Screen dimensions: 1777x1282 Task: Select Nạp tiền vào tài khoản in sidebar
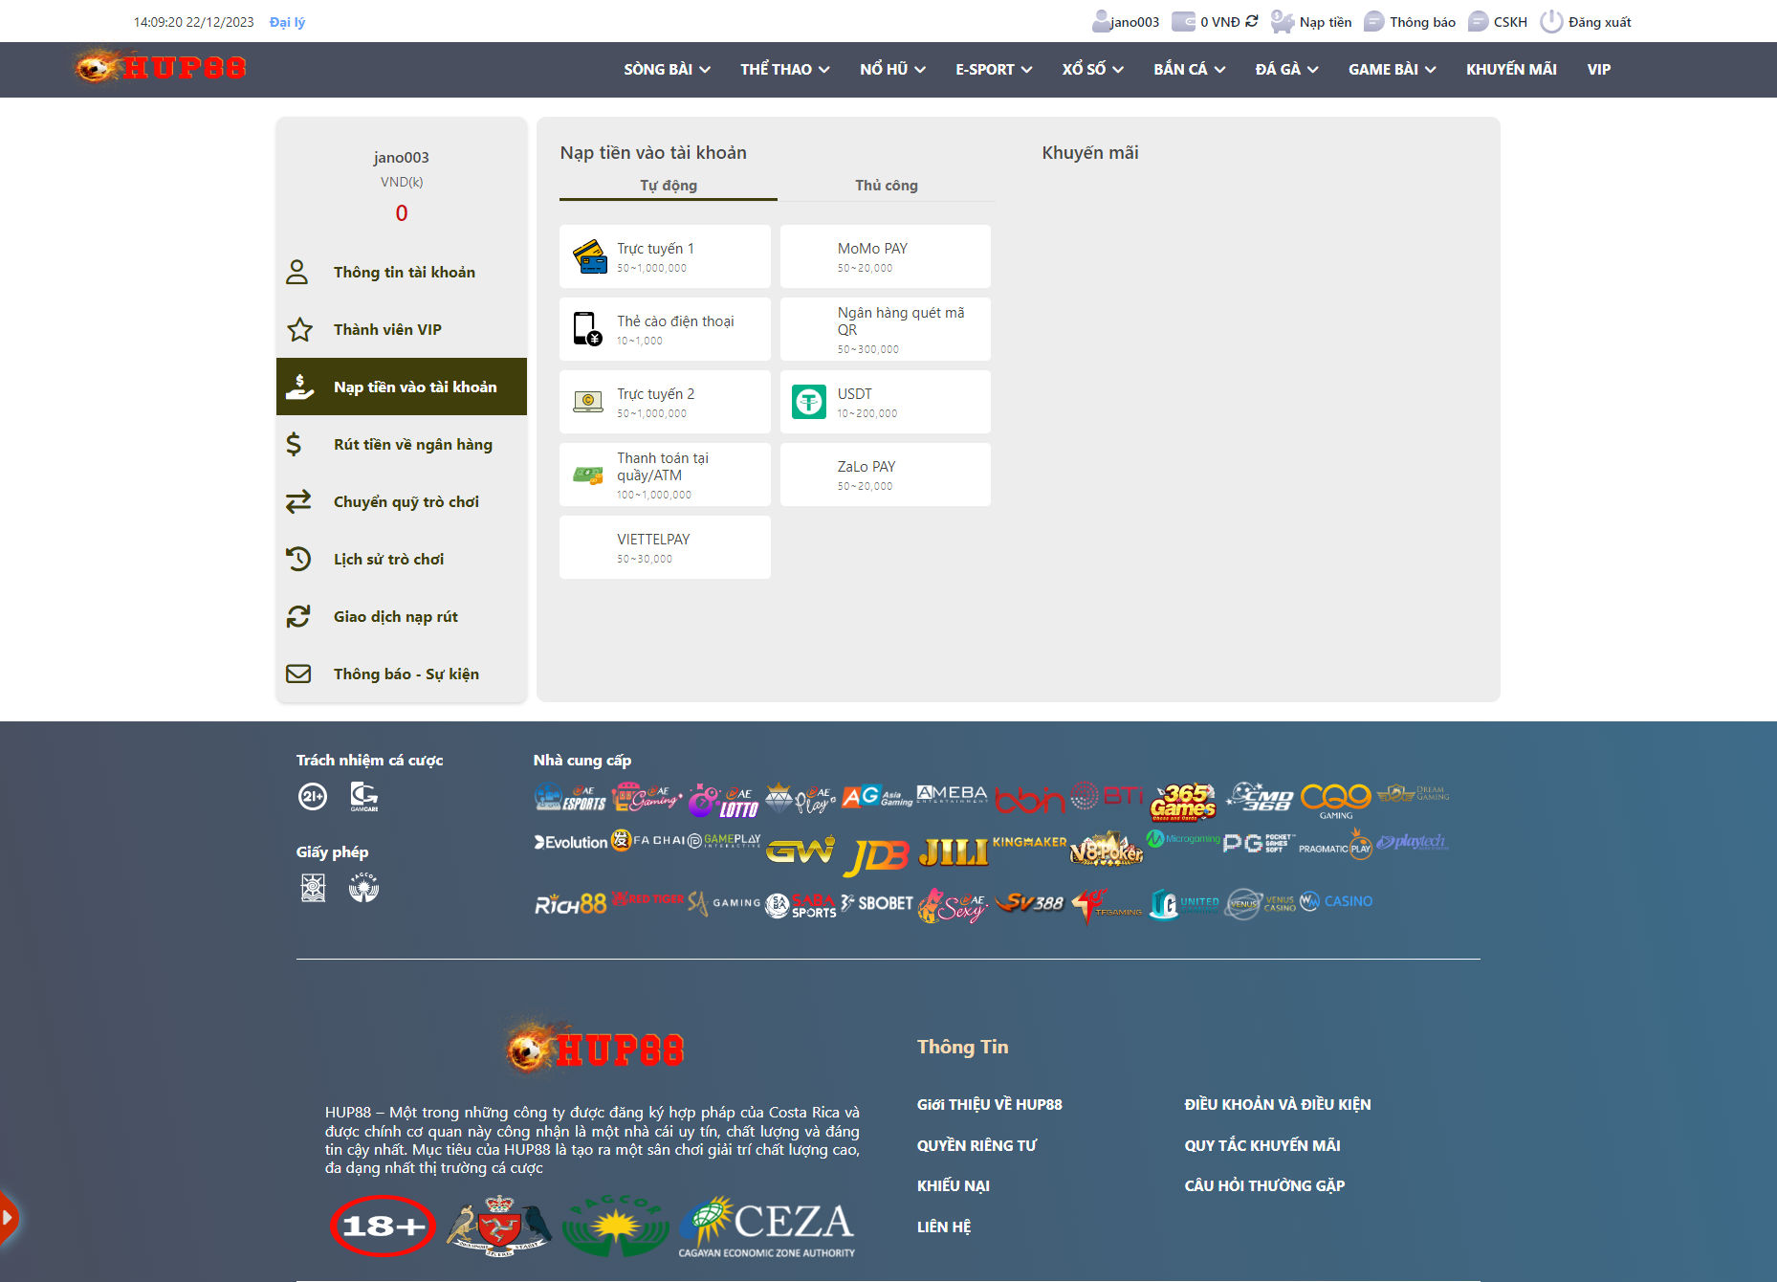coord(402,387)
